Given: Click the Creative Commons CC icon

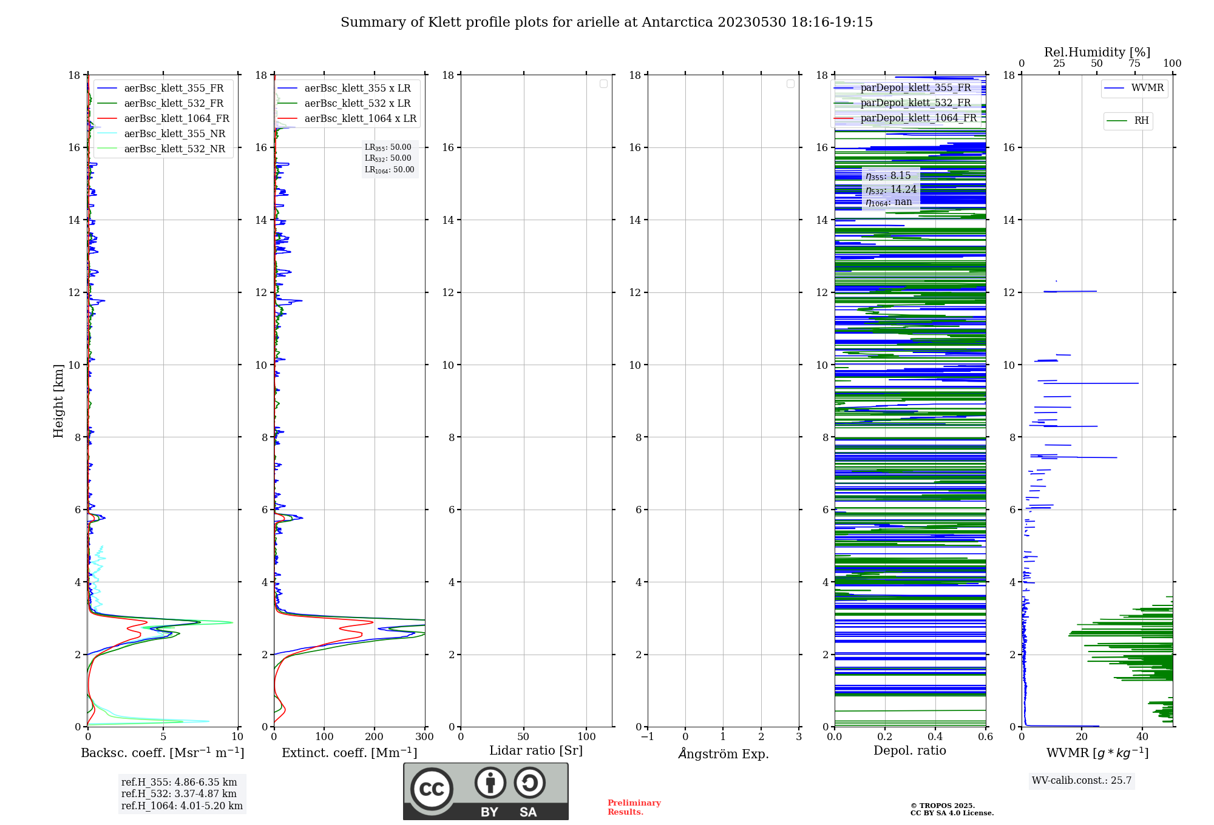Looking at the screenshot, I should click(x=432, y=789).
